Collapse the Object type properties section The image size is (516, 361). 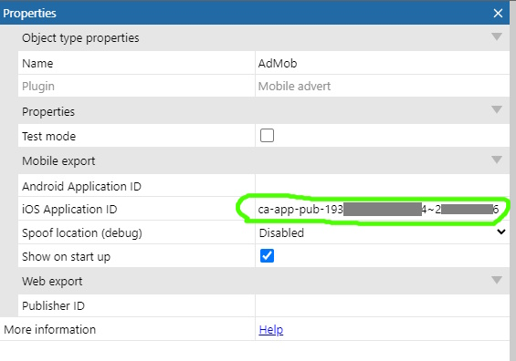coord(497,36)
